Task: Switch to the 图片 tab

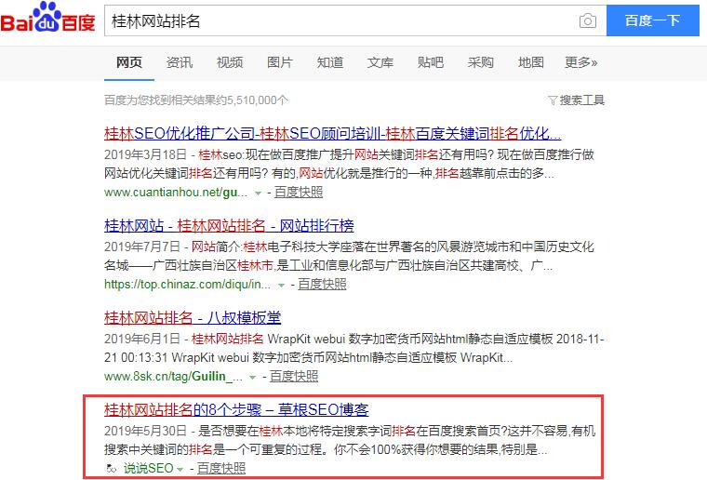Action: 280,62
